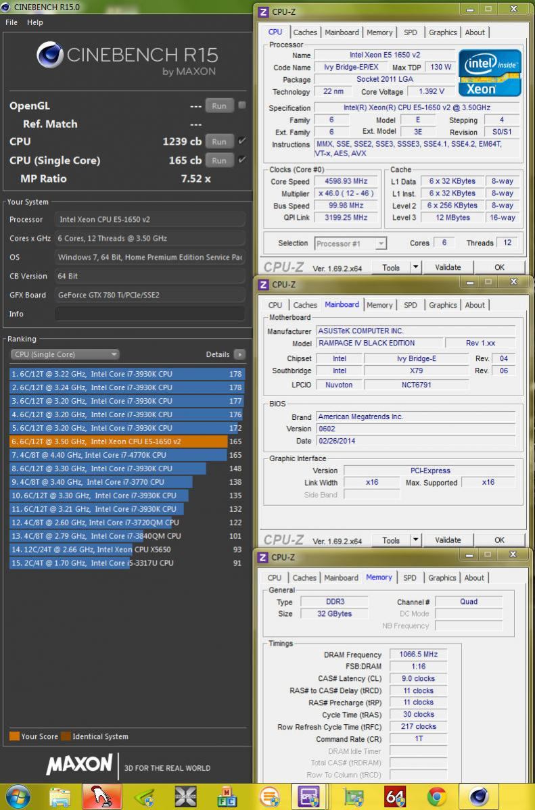Toggle the CPU (Single Core) test checkmark
The width and height of the screenshot is (535, 810).
point(242,160)
